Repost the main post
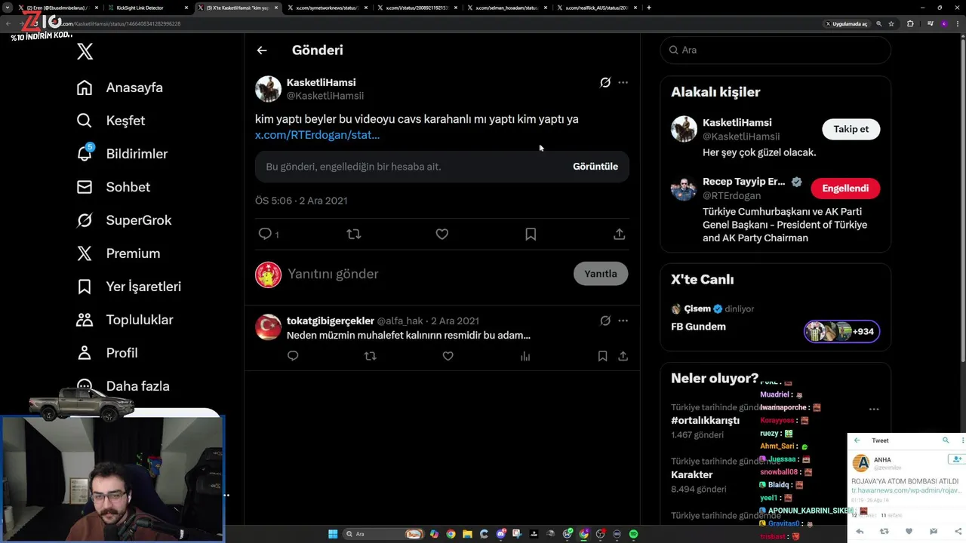The width and height of the screenshot is (966, 543). [x=353, y=235]
